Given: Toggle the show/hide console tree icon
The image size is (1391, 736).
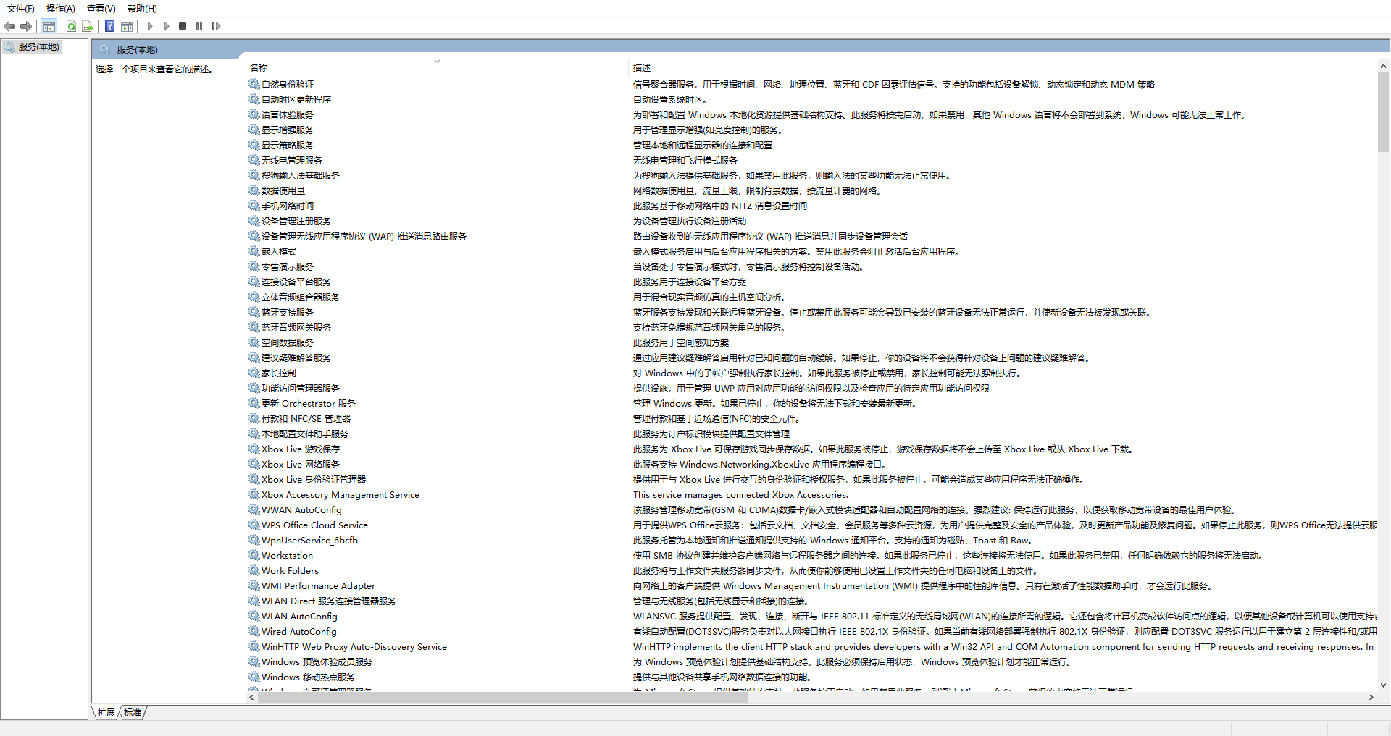Looking at the screenshot, I should (x=49, y=27).
